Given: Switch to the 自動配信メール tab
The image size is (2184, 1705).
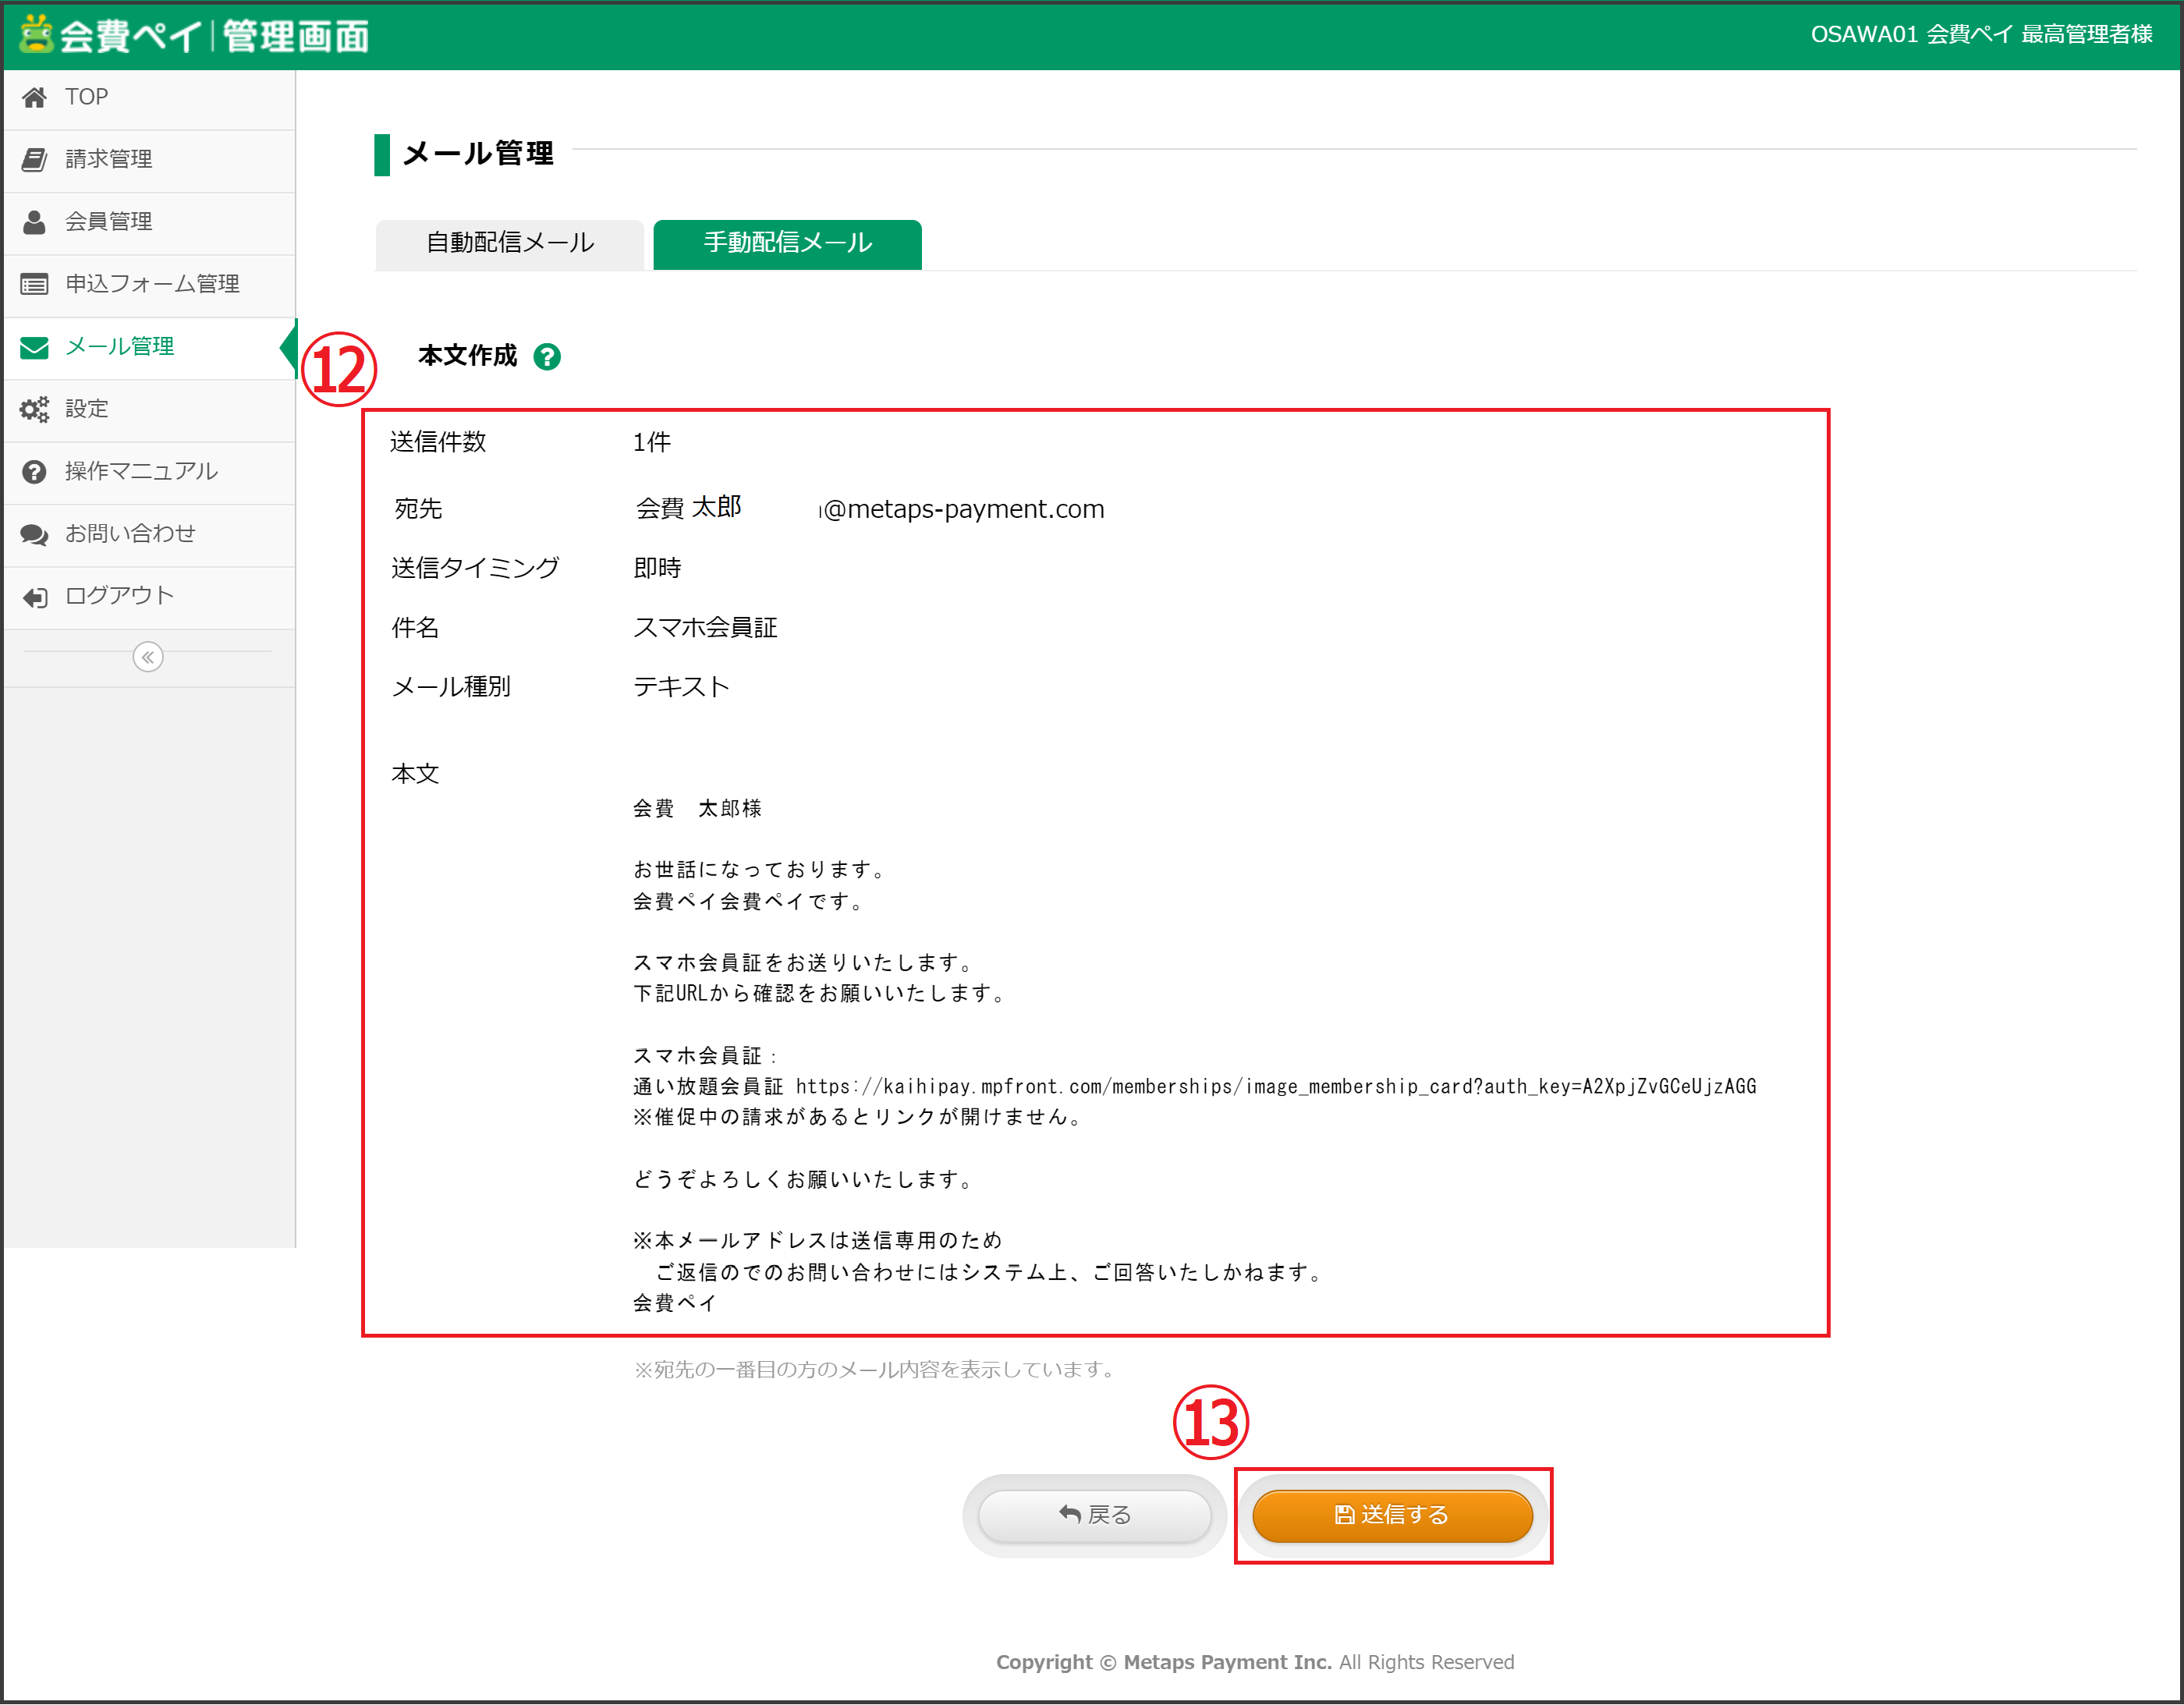Looking at the screenshot, I should click(x=510, y=243).
